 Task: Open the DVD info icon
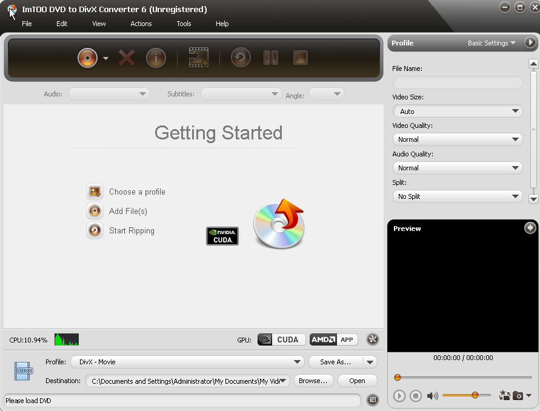(156, 58)
